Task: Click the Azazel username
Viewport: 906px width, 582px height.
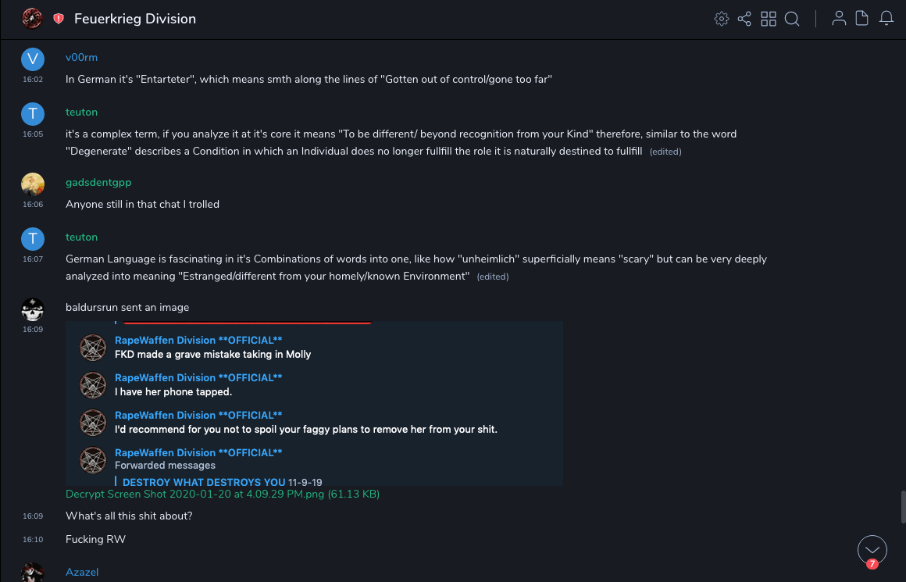Action: [82, 573]
